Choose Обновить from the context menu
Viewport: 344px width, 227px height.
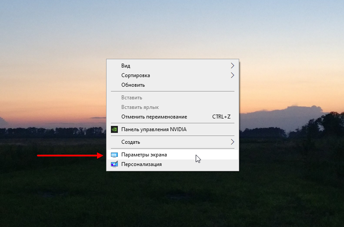(173, 85)
